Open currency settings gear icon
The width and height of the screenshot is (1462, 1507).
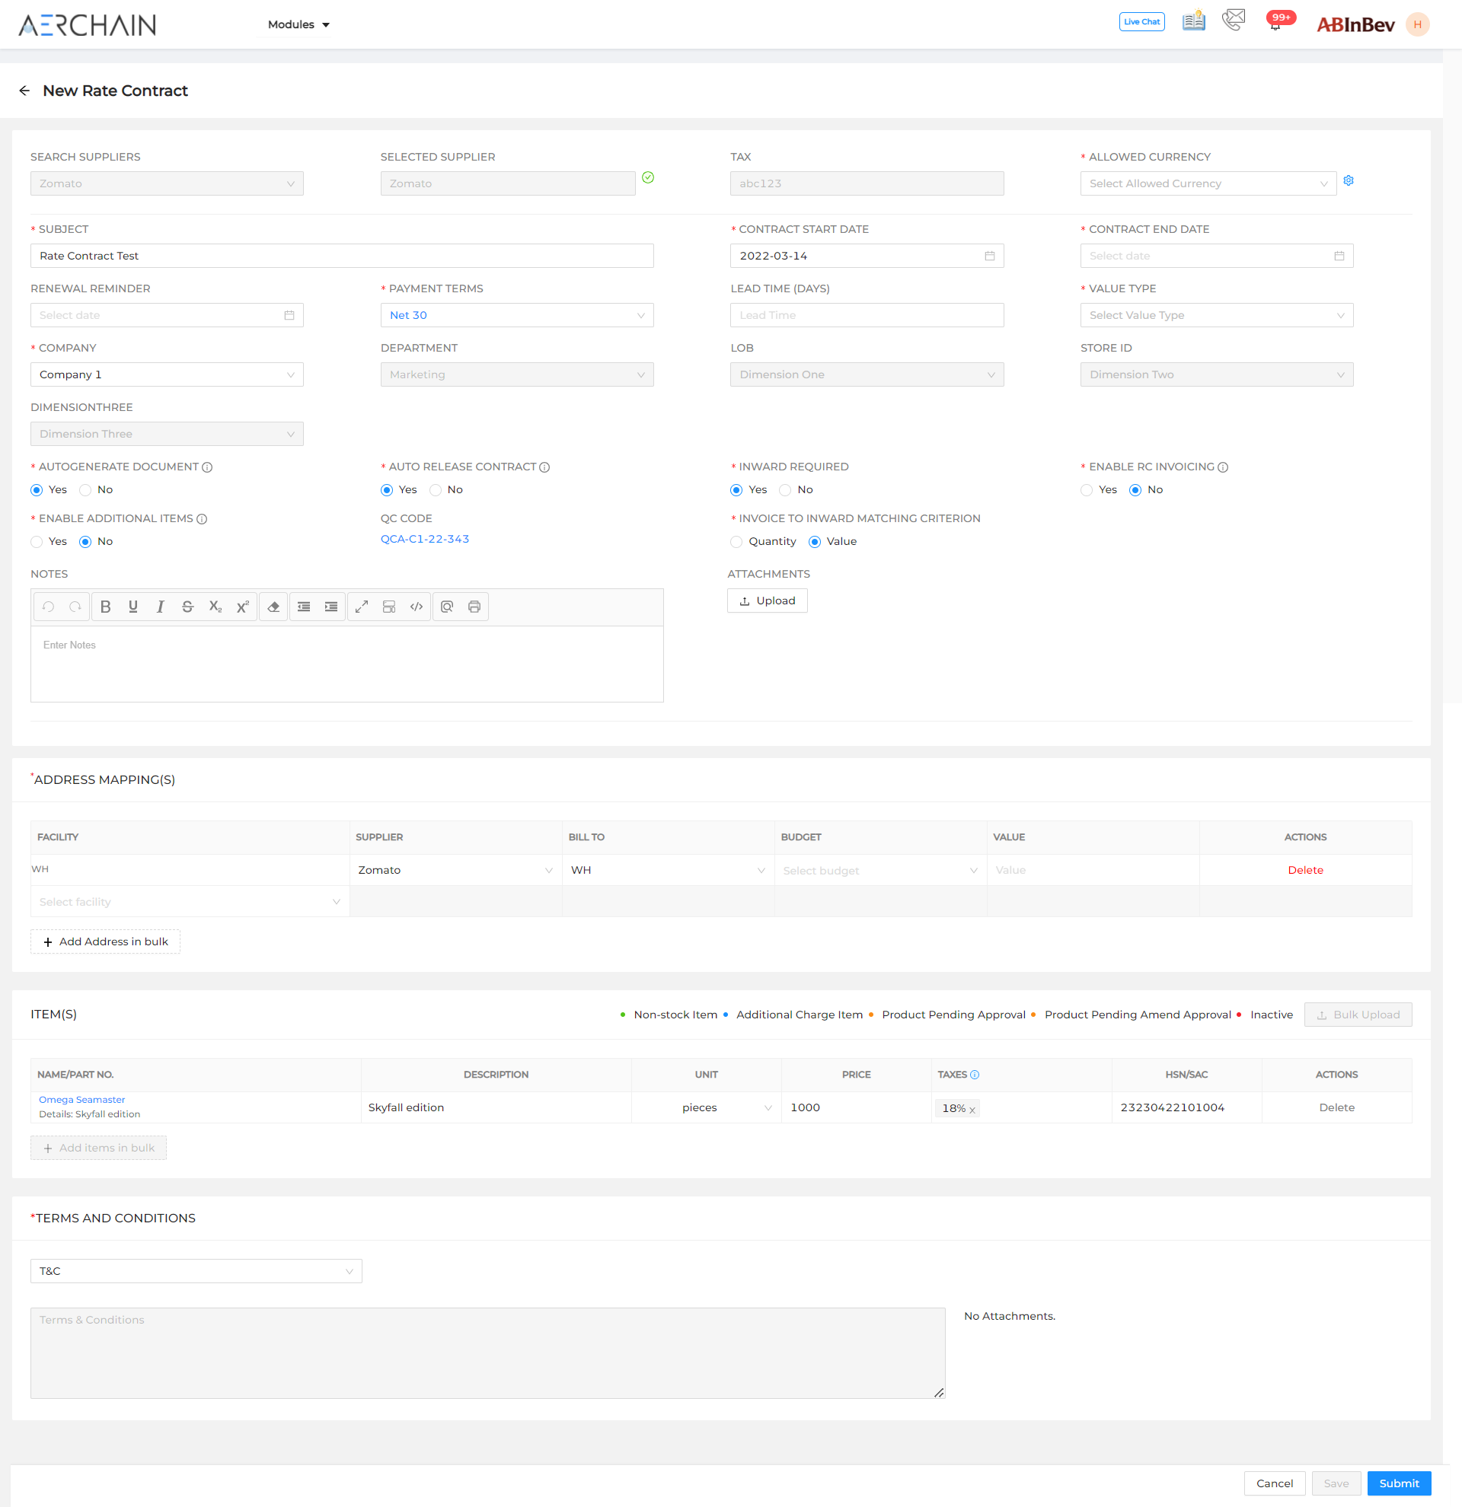1349,180
